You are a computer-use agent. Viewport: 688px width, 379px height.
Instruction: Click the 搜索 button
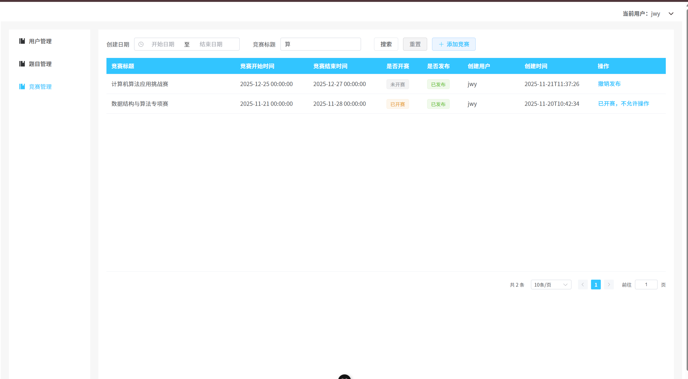(386, 44)
